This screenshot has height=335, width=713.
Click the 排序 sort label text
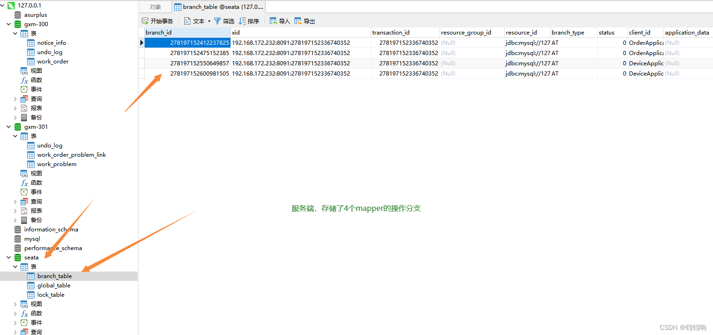point(253,21)
